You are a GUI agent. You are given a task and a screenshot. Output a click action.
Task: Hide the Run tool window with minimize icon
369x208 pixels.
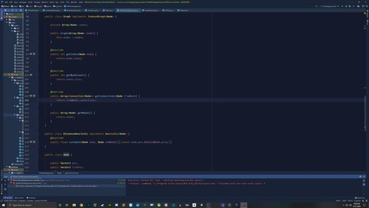click(x=364, y=176)
